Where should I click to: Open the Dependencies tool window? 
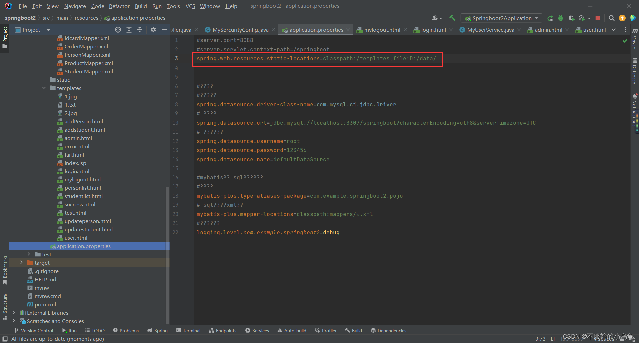[x=388, y=331]
